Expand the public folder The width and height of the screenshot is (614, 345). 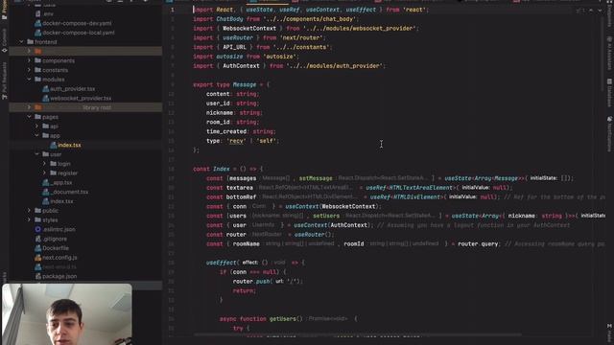pos(29,211)
